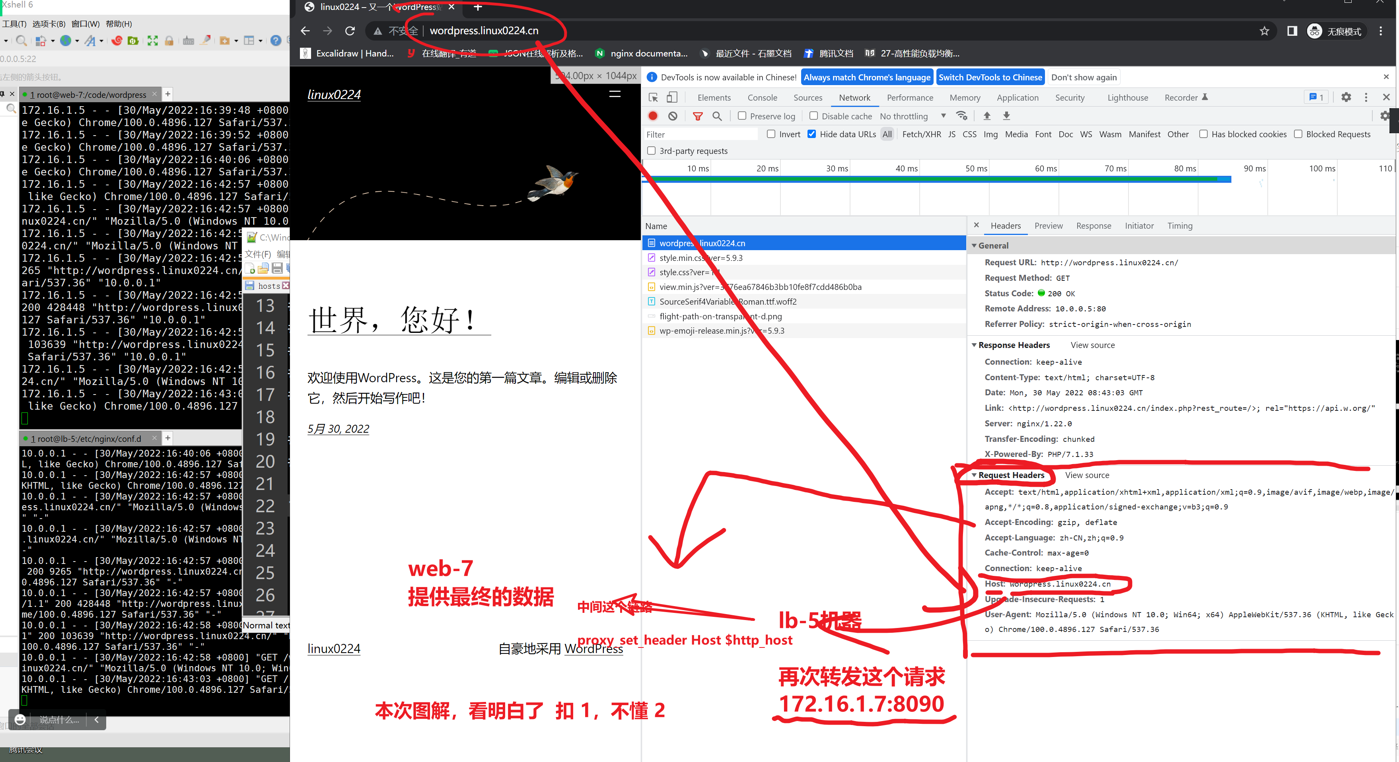
Task: Open Xshell globe encoding dropdown arrow
Action: (x=77, y=41)
